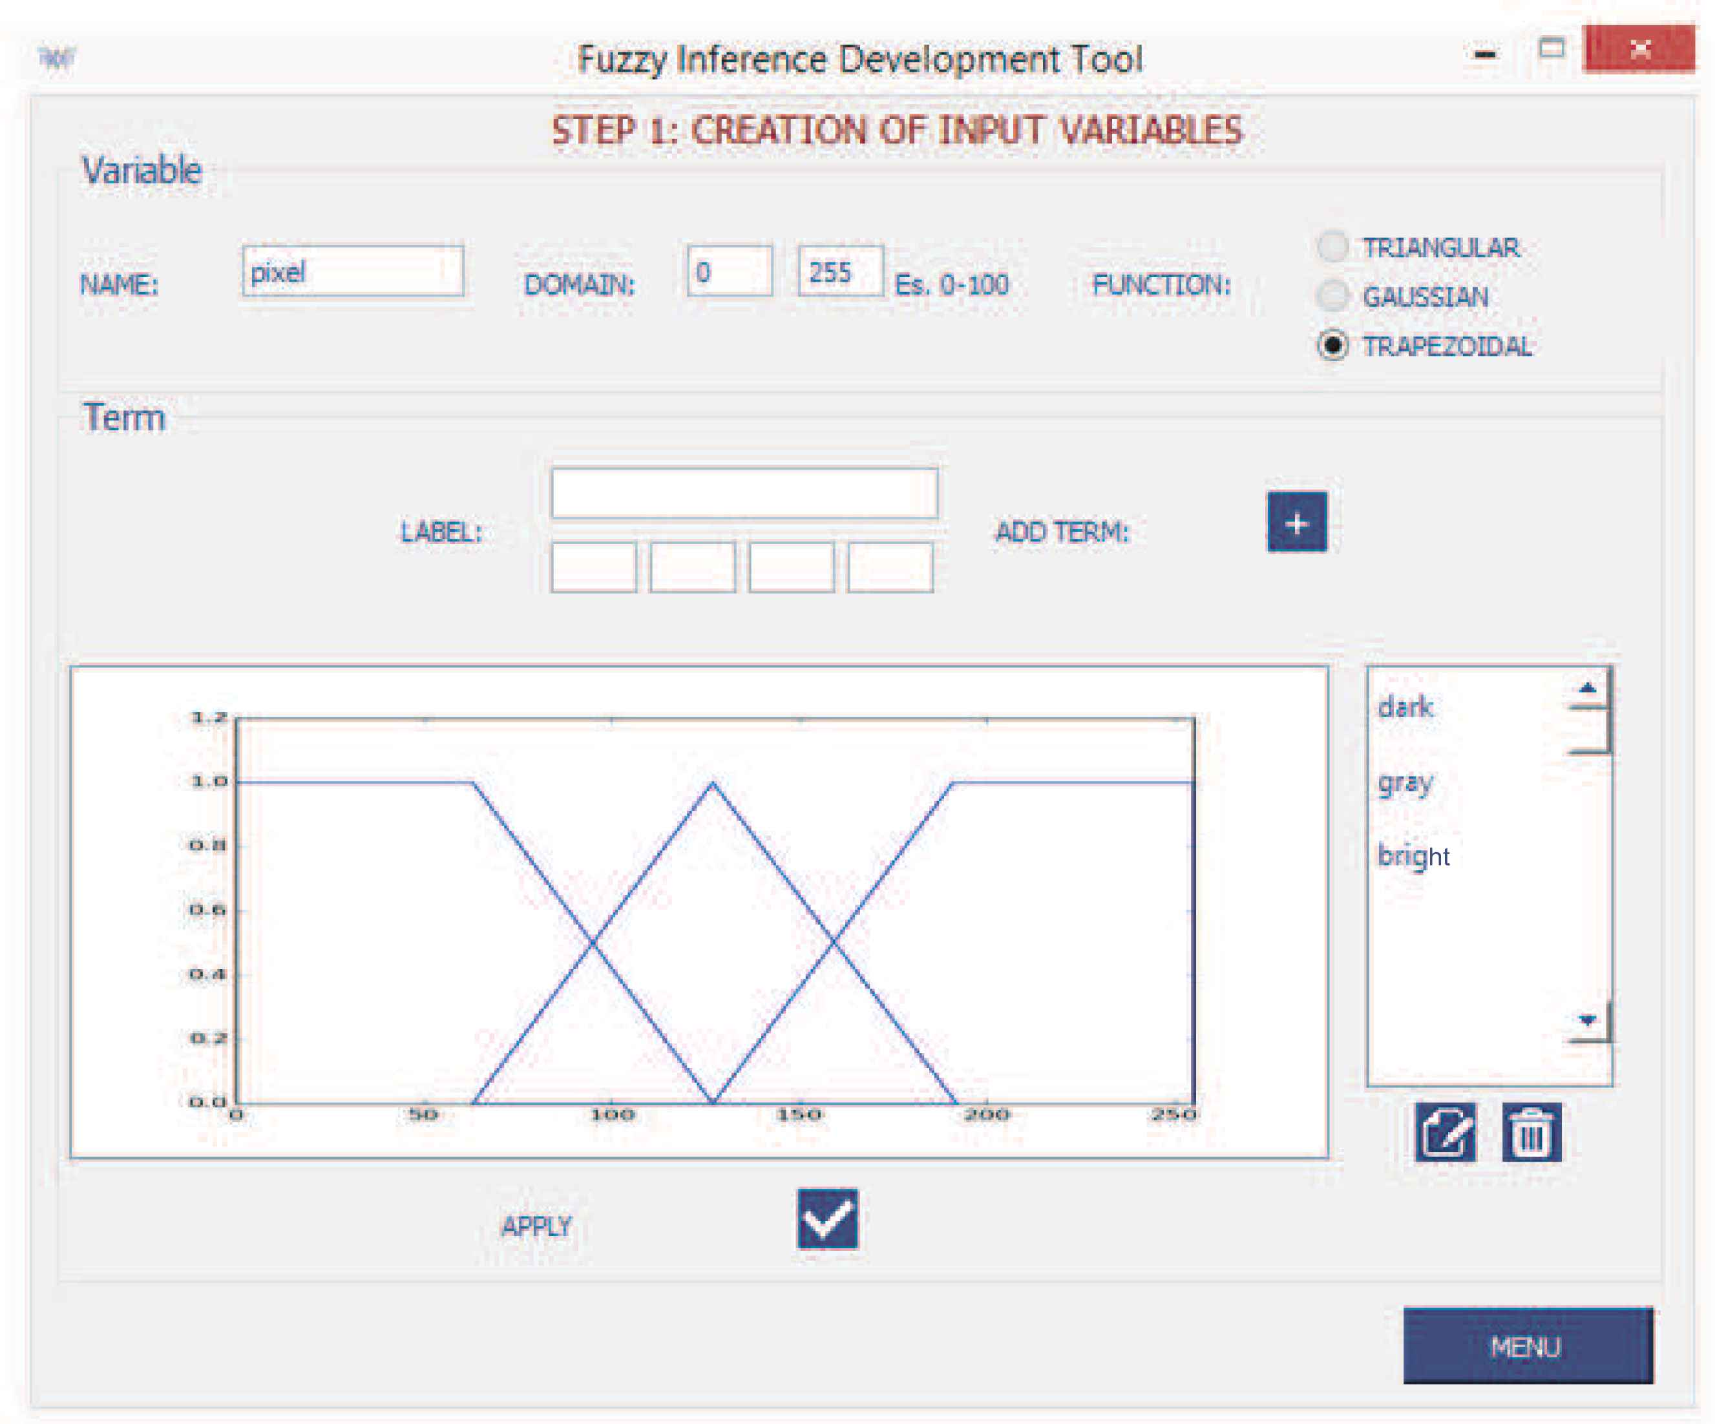
Task: Click the edit term pencil icon
Action: tap(1445, 1132)
